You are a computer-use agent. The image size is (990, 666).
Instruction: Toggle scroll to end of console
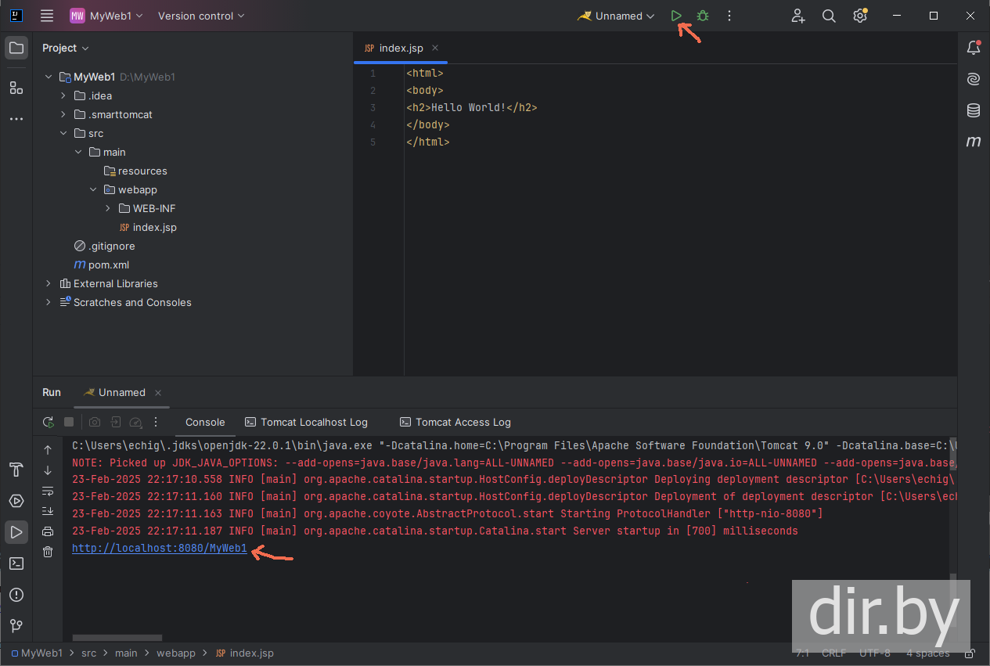[x=48, y=511]
